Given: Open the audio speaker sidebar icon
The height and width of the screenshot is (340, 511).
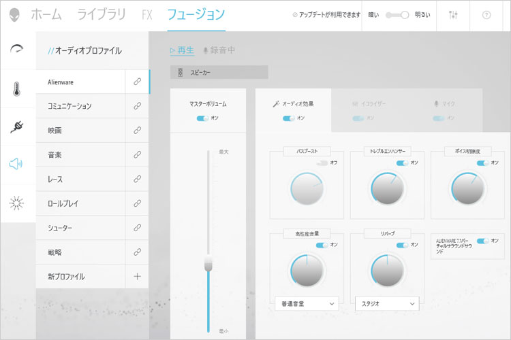Looking at the screenshot, I should [x=16, y=164].
